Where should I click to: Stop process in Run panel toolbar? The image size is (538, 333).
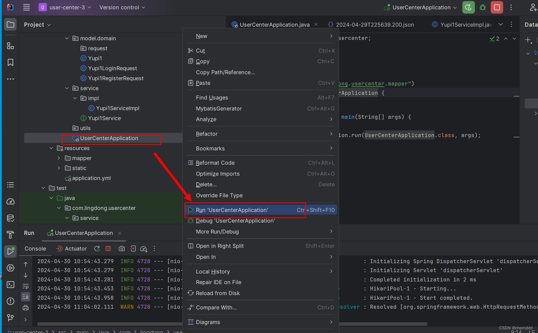[x=108, y=249]
